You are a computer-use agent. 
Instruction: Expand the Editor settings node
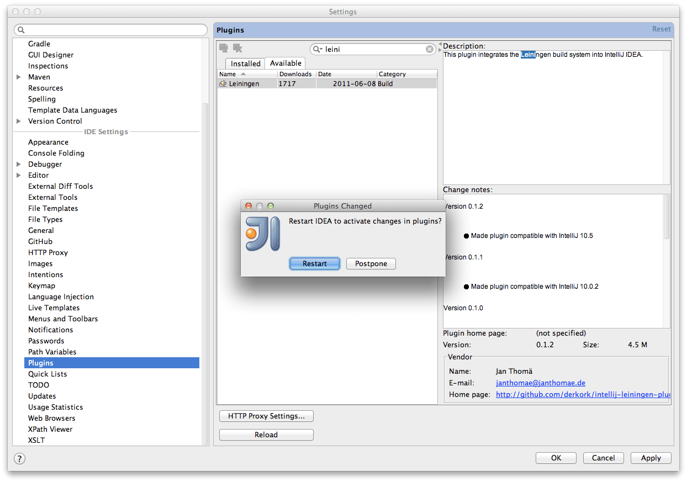point(19,175)
